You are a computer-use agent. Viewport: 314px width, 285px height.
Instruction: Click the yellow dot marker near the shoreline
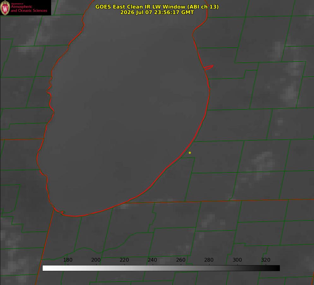(x=190, y=153)
